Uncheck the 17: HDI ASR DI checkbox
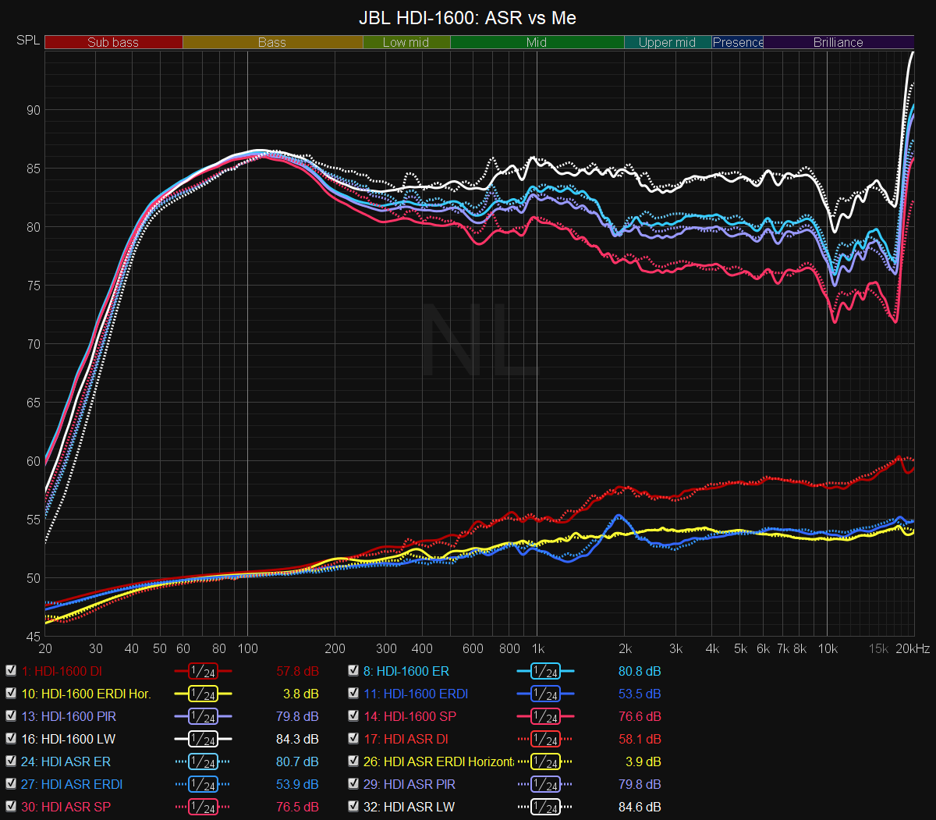Image resolution: width=936 pixels, height=820 pixels. click(x=353, y=739)
